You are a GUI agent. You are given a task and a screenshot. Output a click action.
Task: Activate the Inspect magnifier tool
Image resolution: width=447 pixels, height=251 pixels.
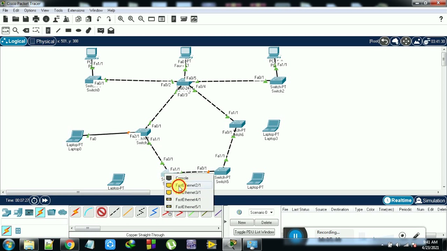16,31
